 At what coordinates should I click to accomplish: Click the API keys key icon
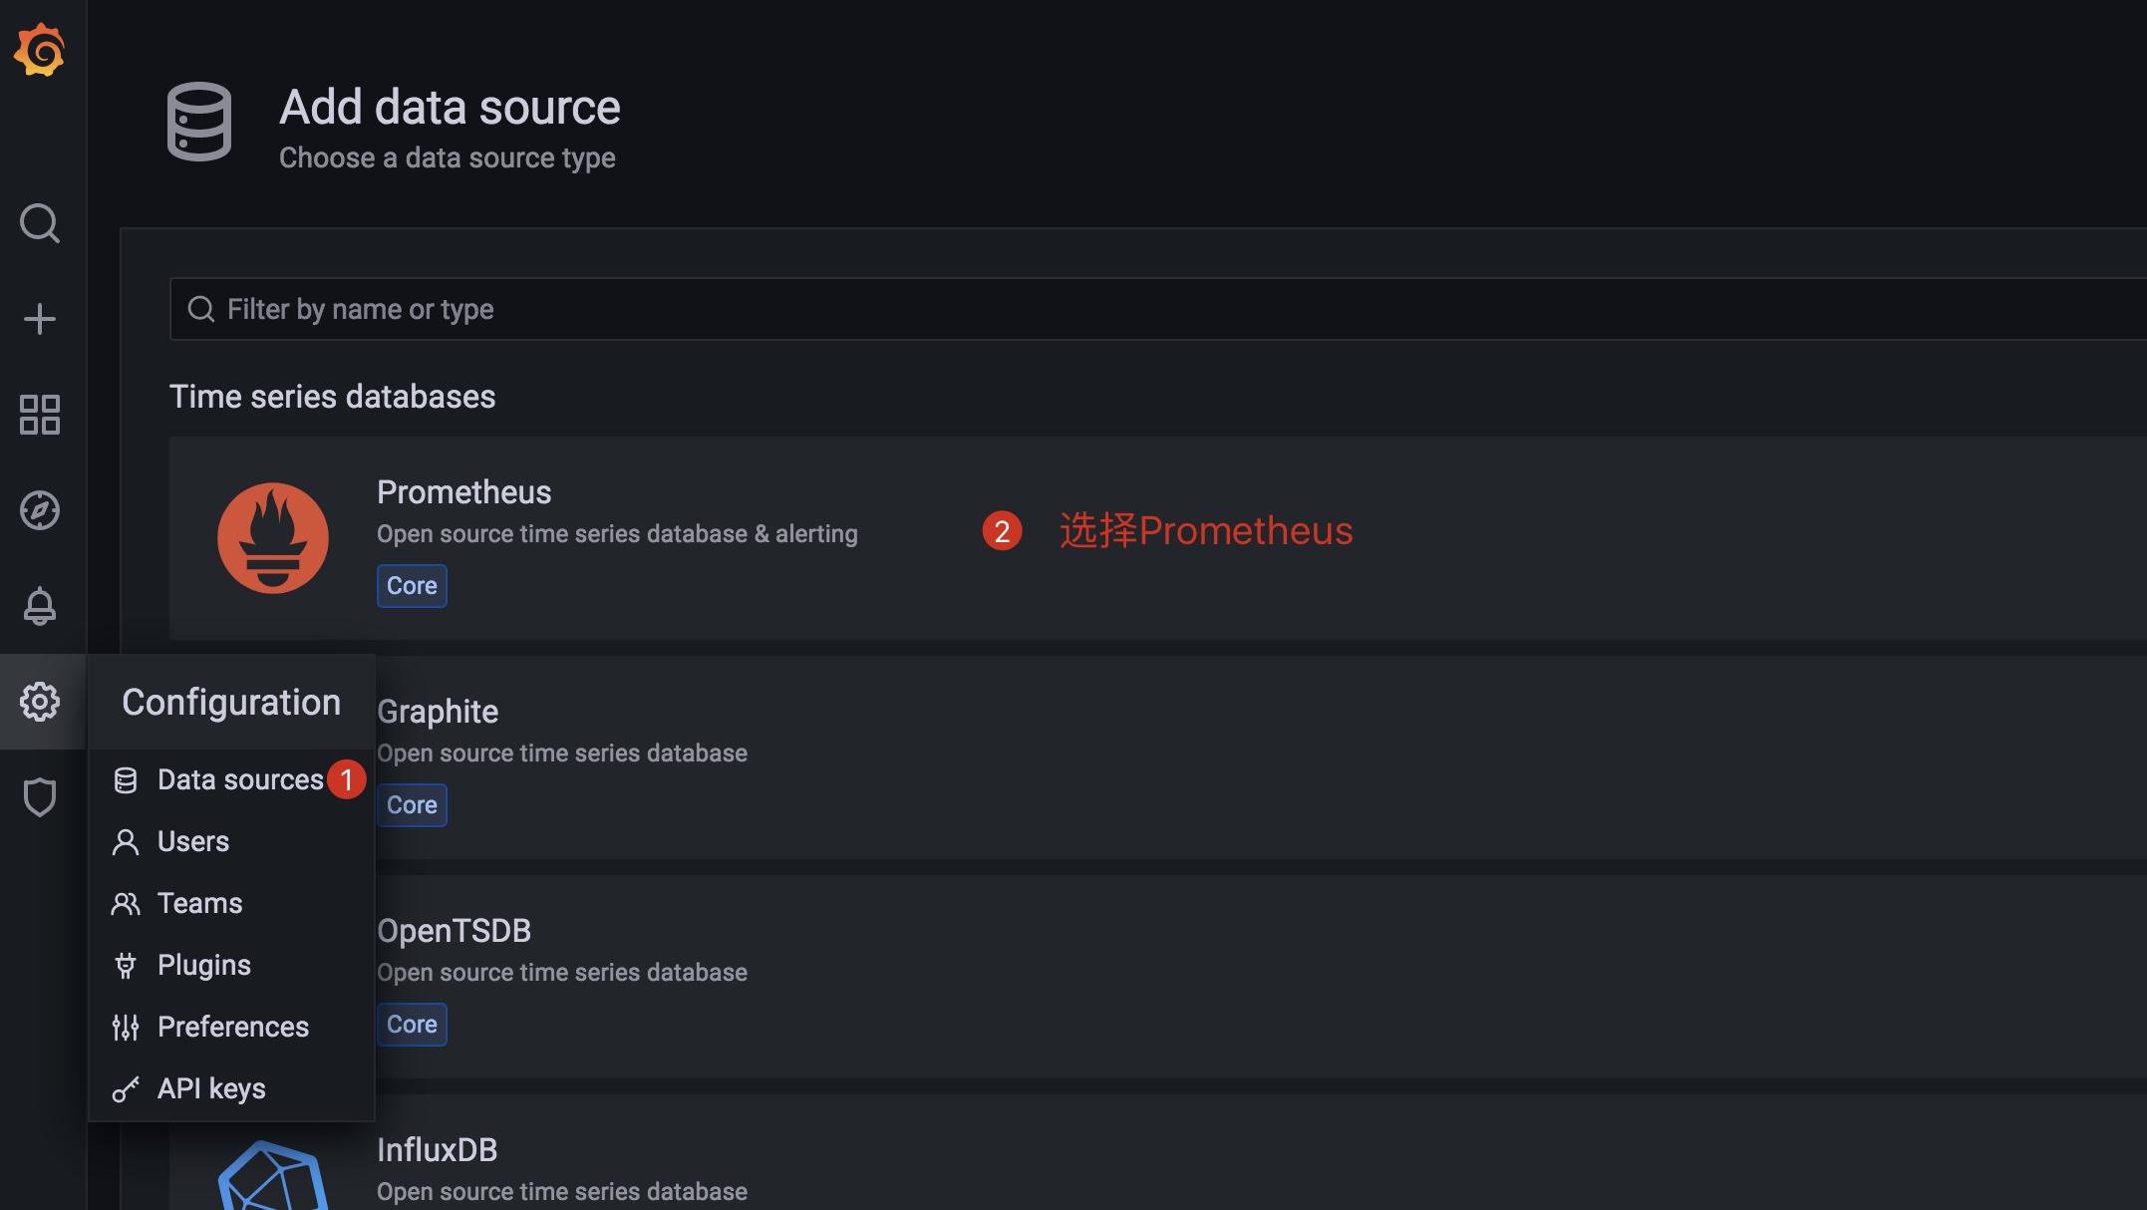[x=126, y=1089]
